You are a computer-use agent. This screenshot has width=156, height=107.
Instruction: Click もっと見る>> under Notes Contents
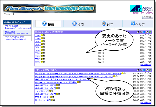click(146, 64)
